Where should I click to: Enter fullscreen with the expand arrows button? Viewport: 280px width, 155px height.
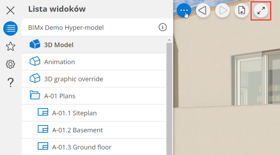click(261, 11)
